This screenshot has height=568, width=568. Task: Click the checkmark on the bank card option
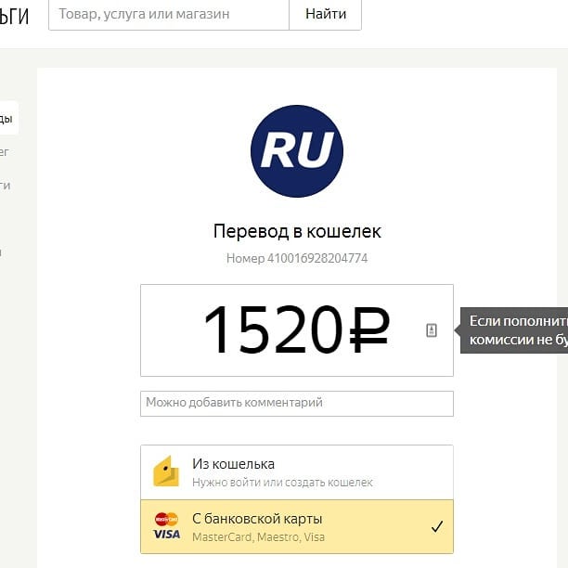pos(437,526)
